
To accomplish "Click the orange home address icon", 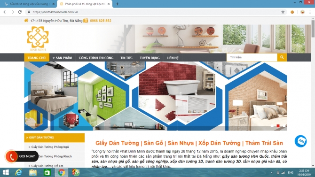I will (26, 21).
